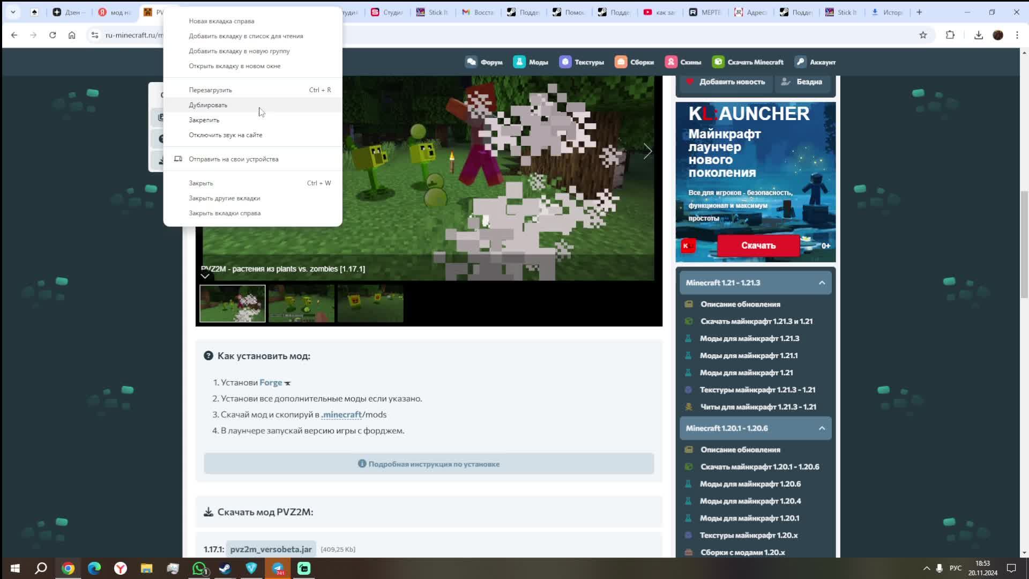Download pvz2m_versobeta.jar file
1029x579 pixels.
click(271, 549)
